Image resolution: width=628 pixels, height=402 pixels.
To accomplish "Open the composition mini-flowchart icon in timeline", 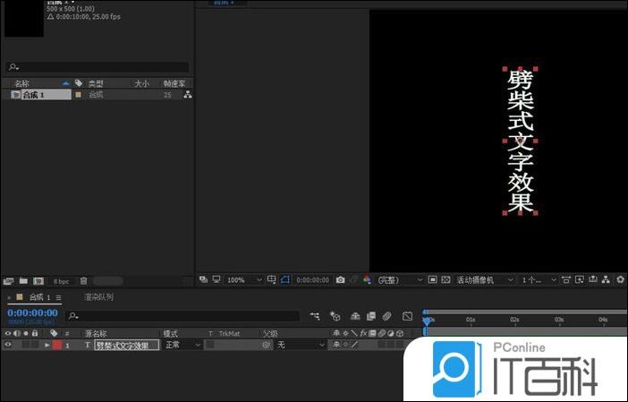I will [x=315, y=316].
